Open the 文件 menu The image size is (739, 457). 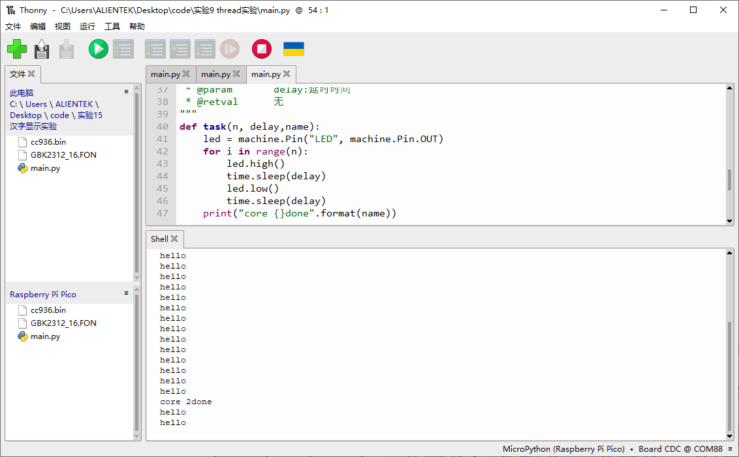[x=13, y=26]
